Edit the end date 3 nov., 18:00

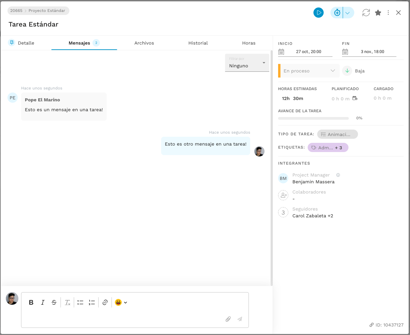point(373,52)
